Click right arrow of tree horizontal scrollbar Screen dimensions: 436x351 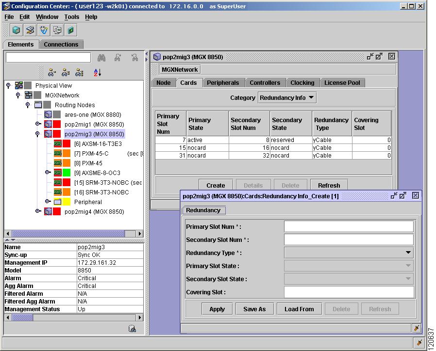click(x=139, y=234)
